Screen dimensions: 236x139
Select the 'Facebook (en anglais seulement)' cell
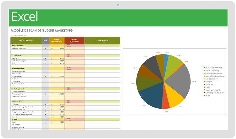click(x=26, y=107)
